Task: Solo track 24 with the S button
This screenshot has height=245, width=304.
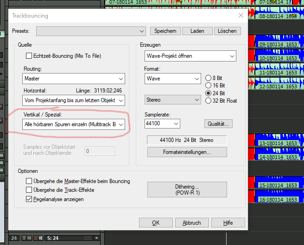Action: tap(24, 238)
